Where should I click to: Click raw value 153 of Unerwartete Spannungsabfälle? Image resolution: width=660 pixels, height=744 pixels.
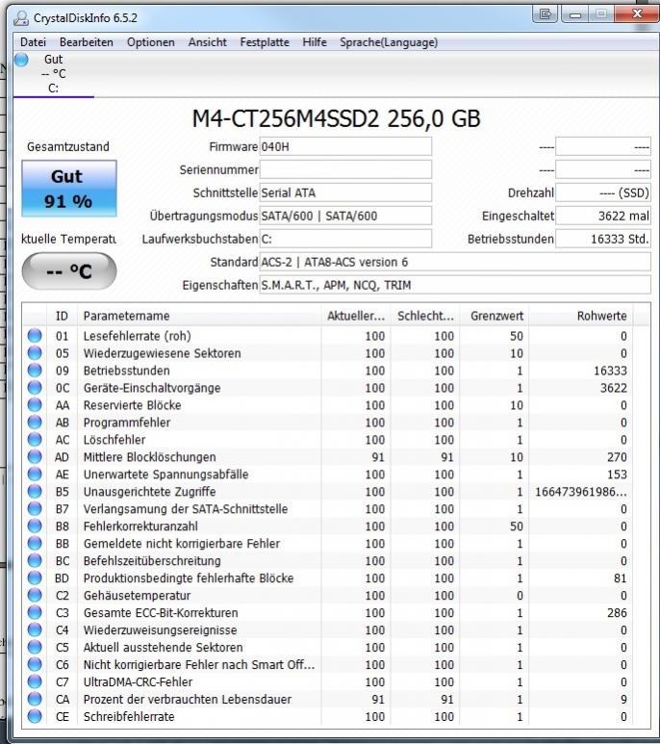(617, 474)
